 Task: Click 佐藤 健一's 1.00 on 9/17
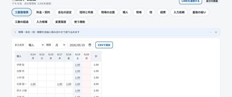(60, 84)
